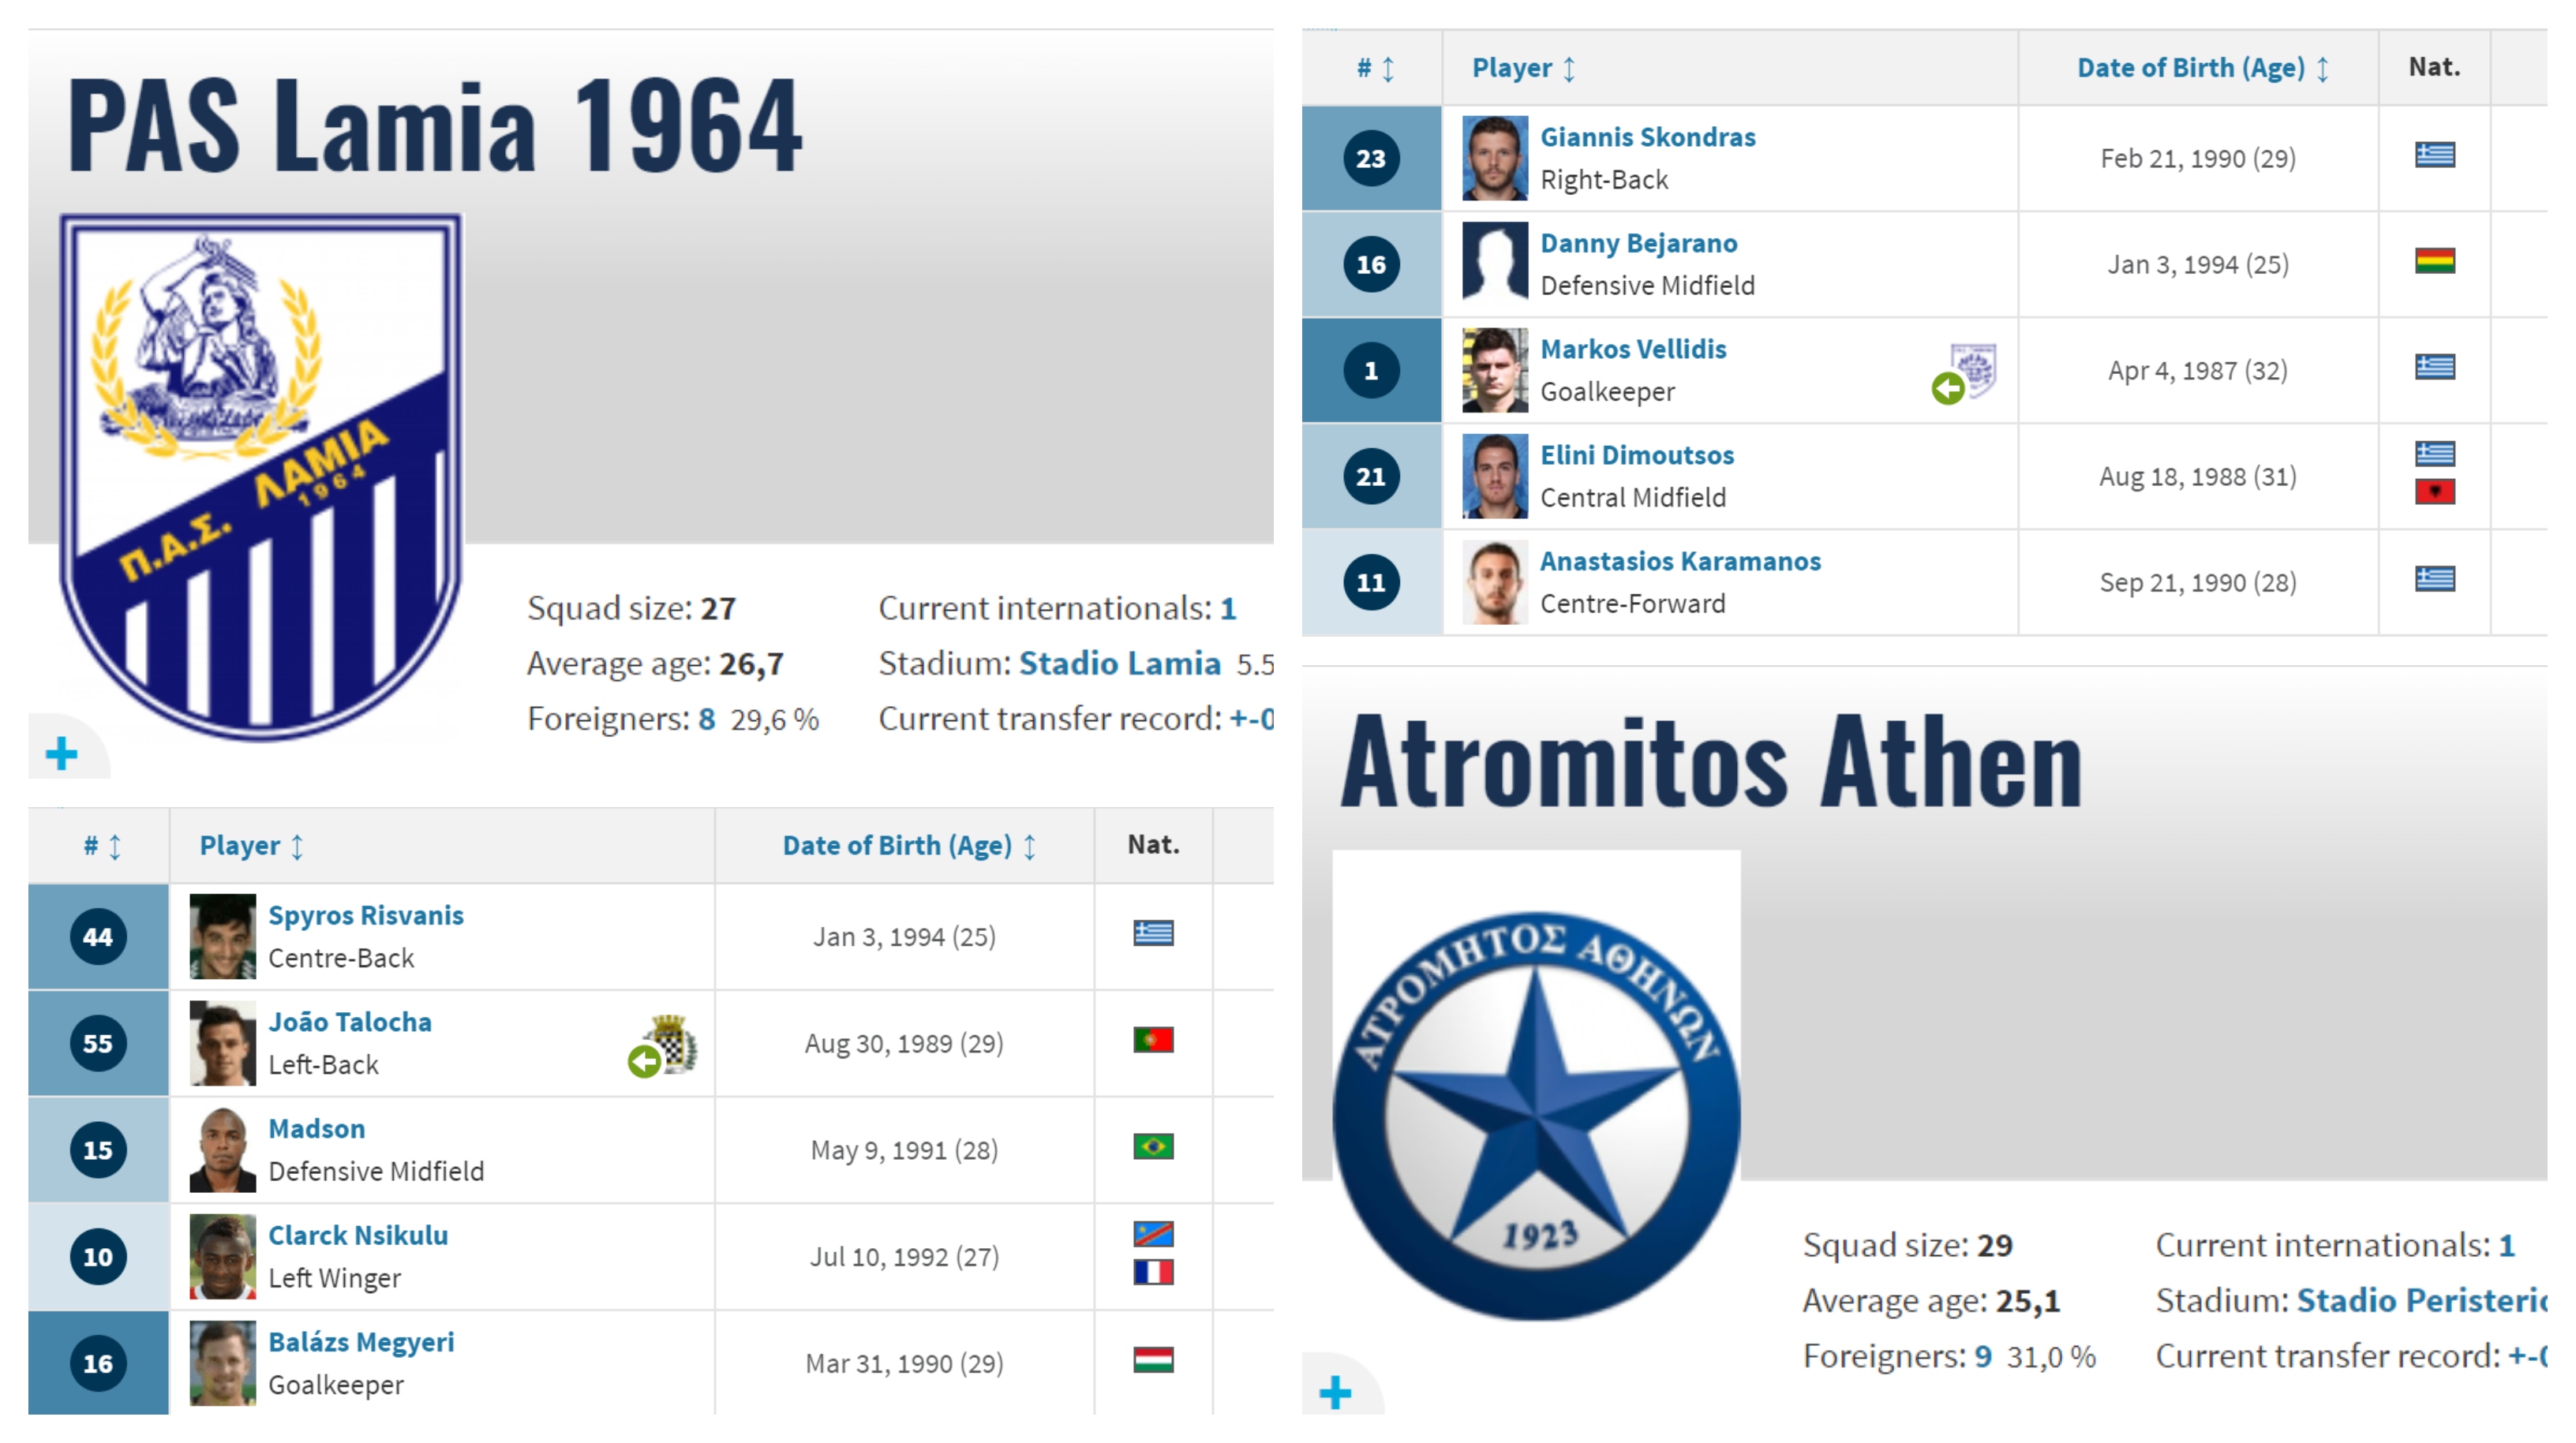
Task: Click Lamia current internationals count
Action: (1228, 608)
